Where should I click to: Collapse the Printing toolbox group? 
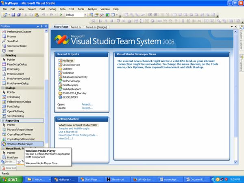3,55
